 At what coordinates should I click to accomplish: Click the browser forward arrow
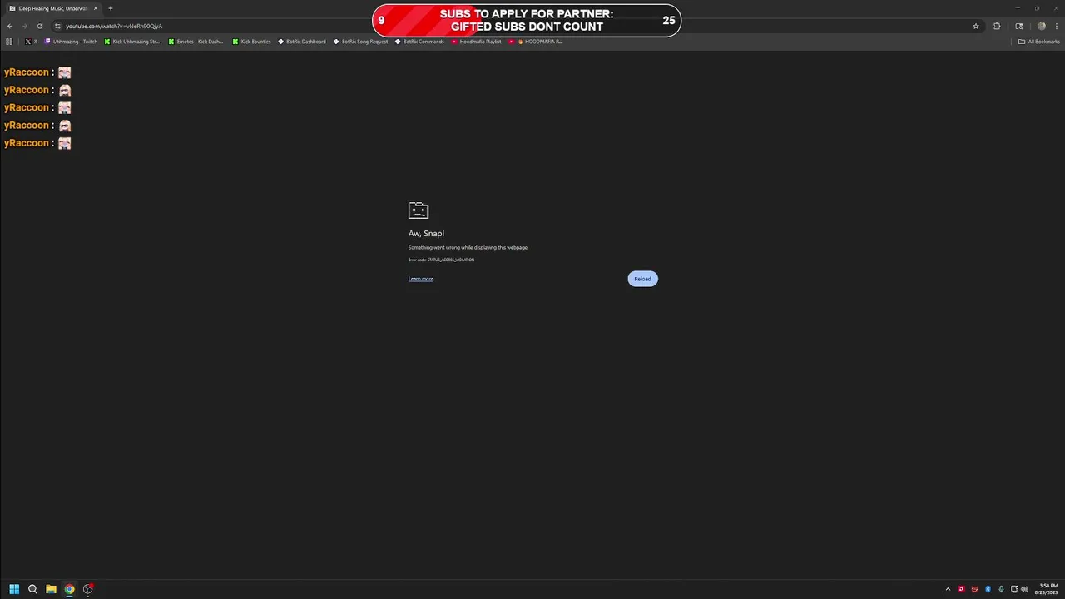[24, 26]
